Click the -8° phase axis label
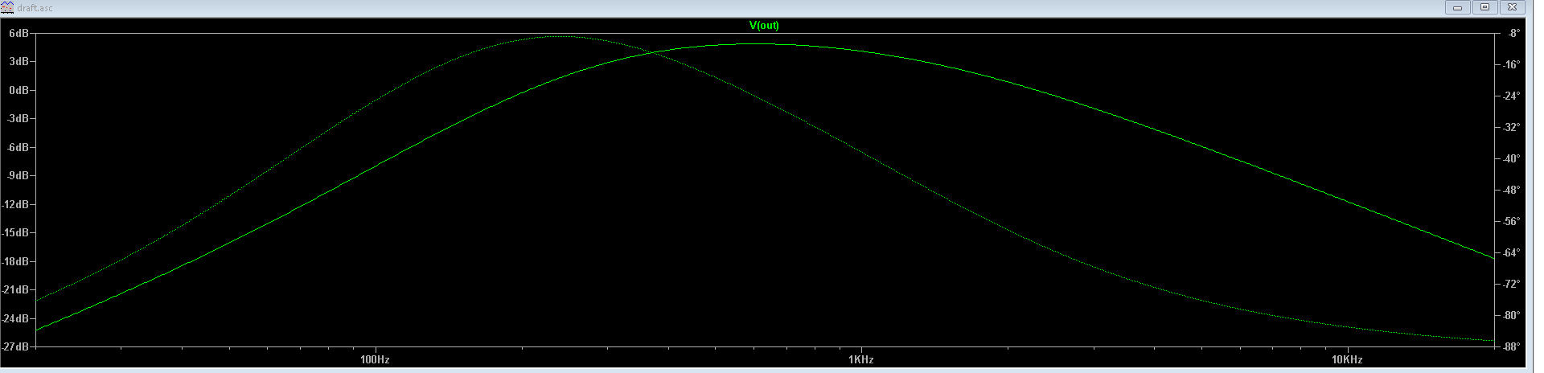 coord(1513,33)
